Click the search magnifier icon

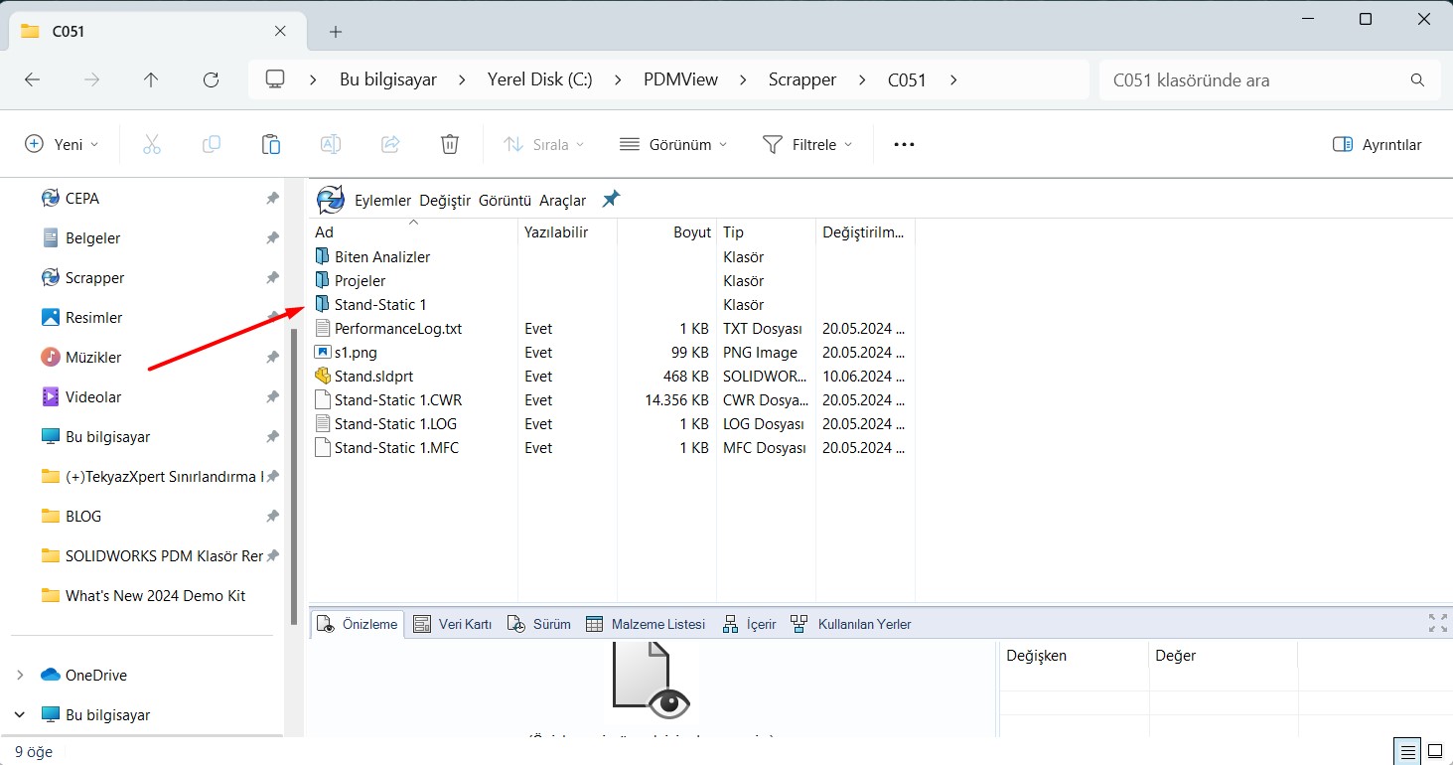click(1418, 80)
